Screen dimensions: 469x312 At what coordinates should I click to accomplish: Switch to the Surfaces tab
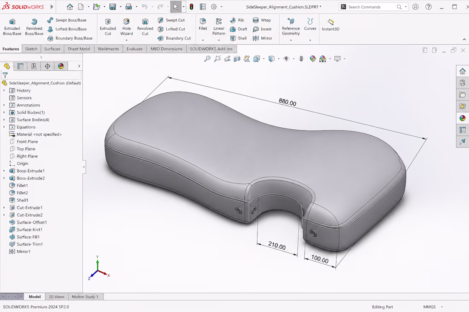pos(52,49)
